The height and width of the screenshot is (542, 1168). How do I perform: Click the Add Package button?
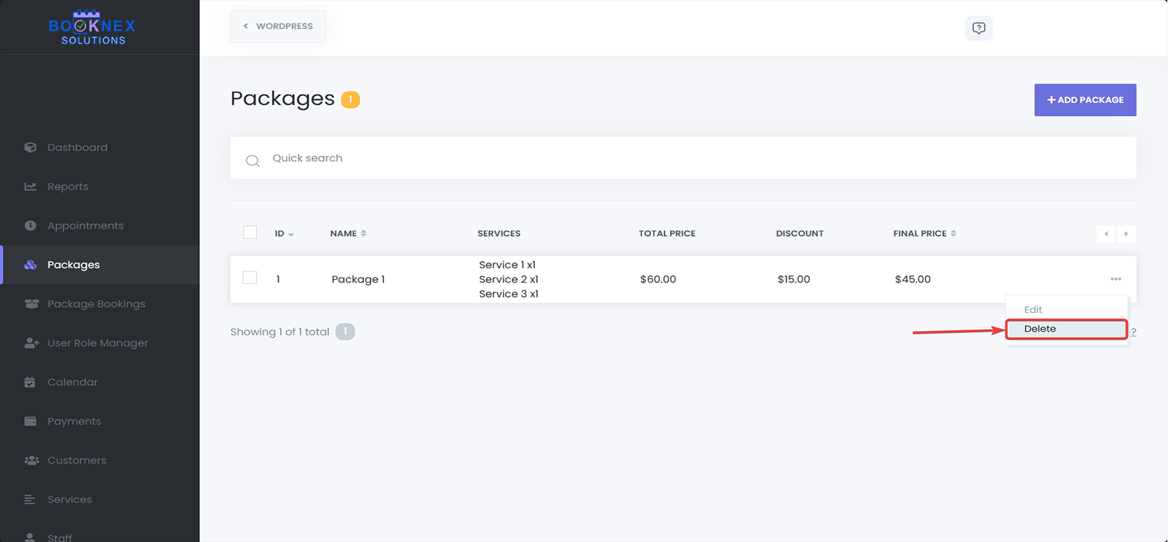[x=1085, y=100]
